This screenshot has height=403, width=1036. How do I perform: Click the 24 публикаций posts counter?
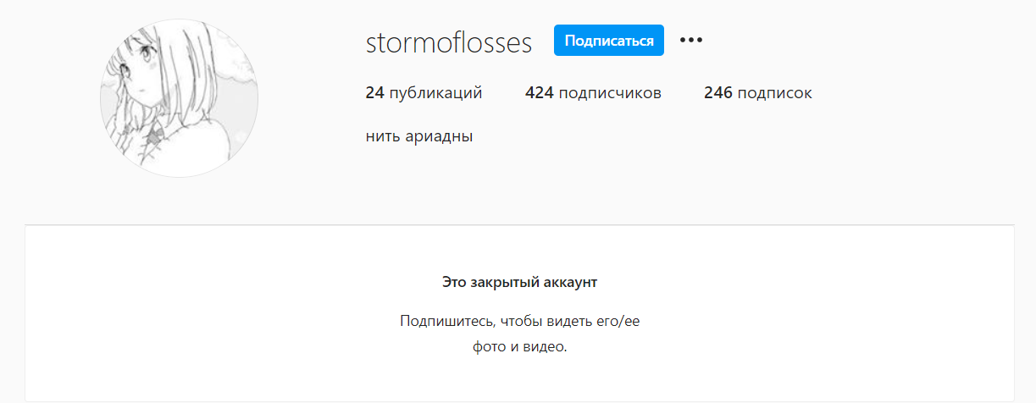424,93
